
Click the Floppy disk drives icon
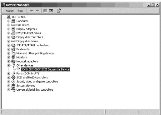(13, 41)
